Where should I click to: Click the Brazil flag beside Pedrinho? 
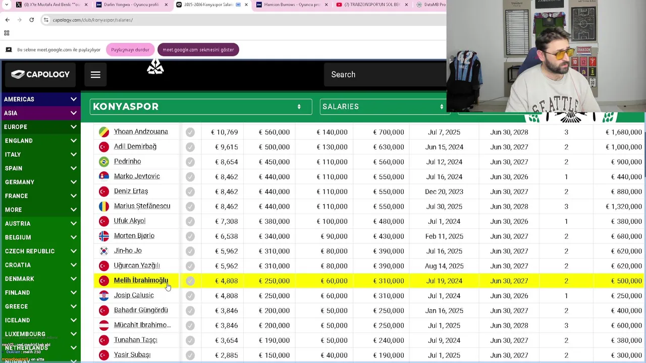coord(104,162)
